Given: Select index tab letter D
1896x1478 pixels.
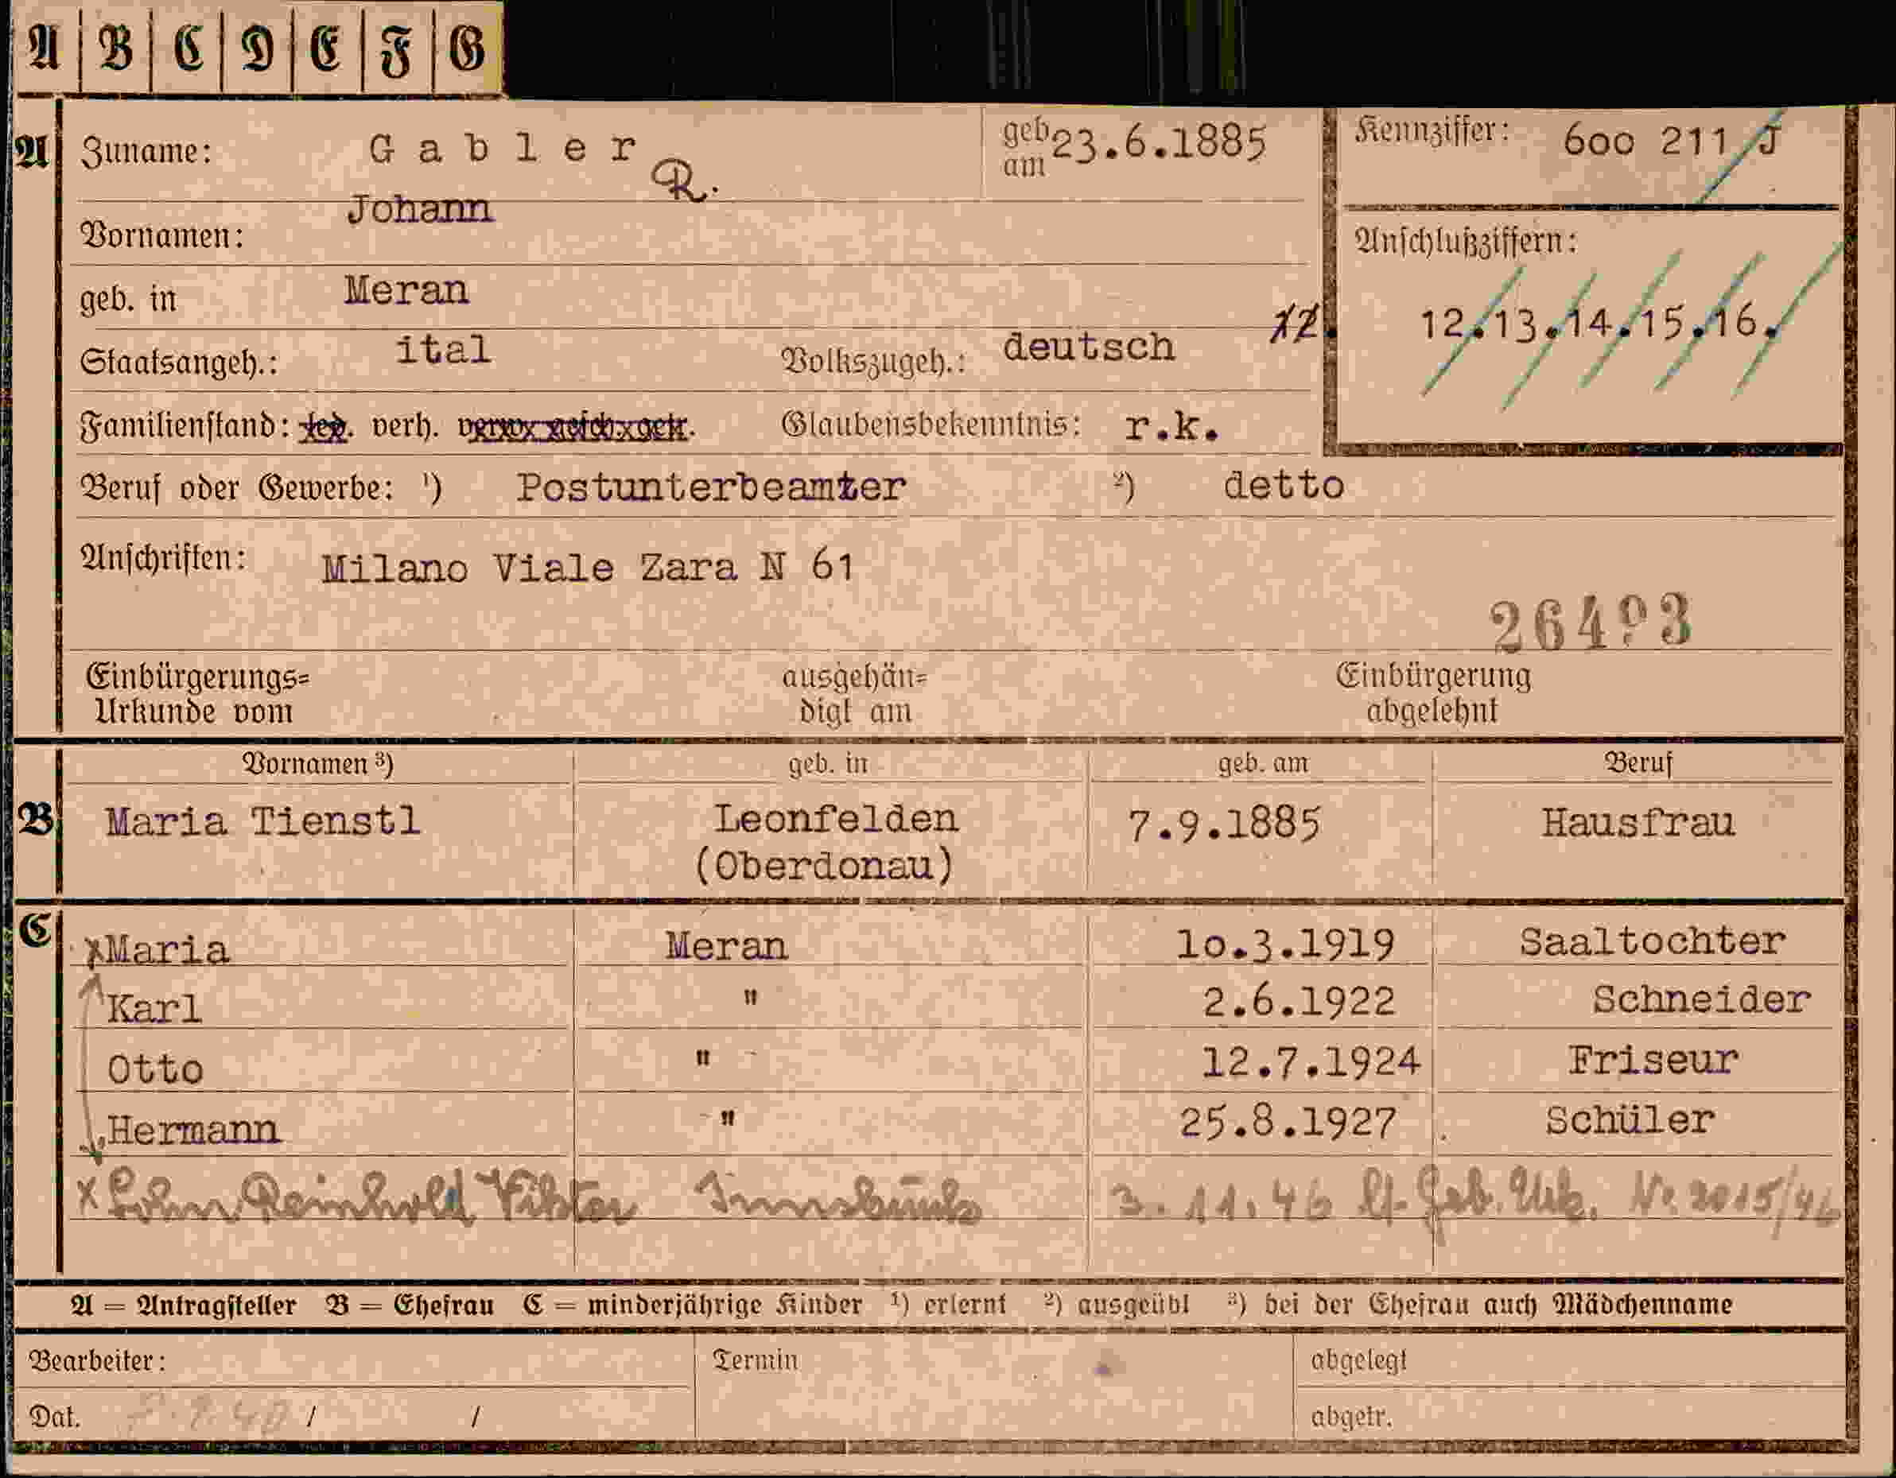Looking at the screenshot, I should click(x=257, y=46).
